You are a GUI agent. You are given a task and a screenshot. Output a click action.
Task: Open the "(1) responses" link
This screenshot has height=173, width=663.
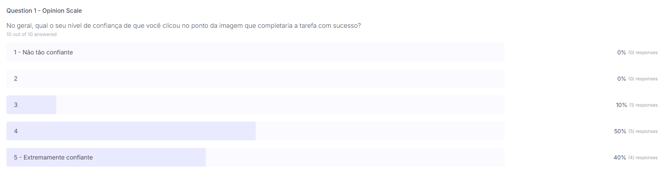(x=643, y=105)
